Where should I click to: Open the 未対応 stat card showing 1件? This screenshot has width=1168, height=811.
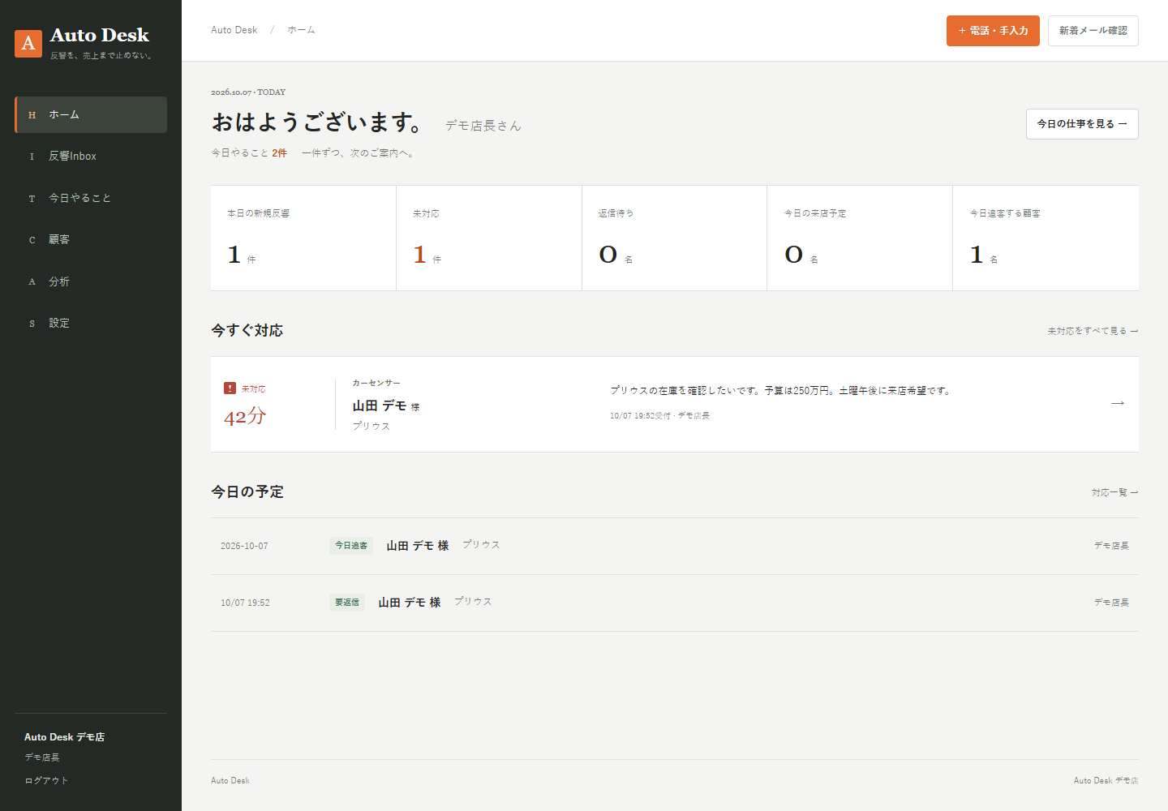click(489, 238)
